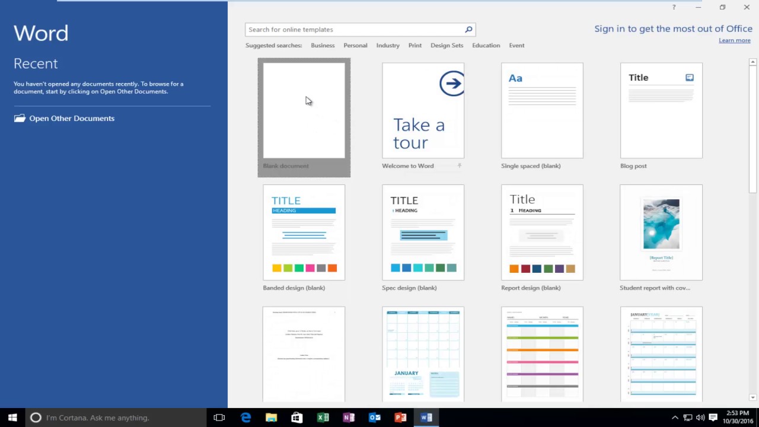Select the Blog post template

(661, 110)
